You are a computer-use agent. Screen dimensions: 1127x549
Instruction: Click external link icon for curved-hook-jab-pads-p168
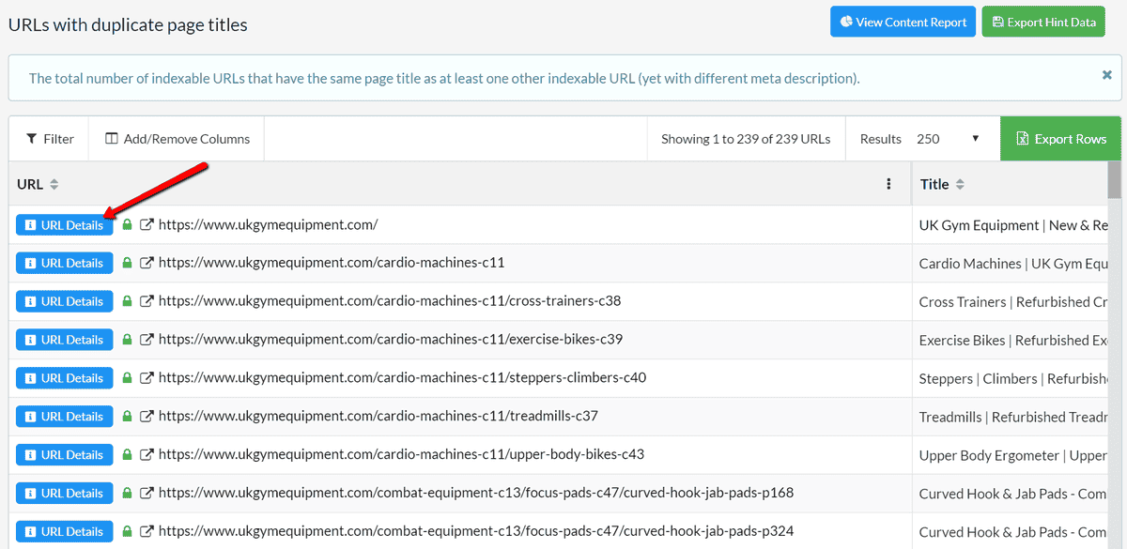tap(147, 493)
